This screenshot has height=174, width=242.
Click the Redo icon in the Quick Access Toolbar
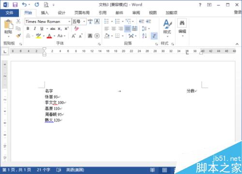pyautogui.click(x=37, y=4)
